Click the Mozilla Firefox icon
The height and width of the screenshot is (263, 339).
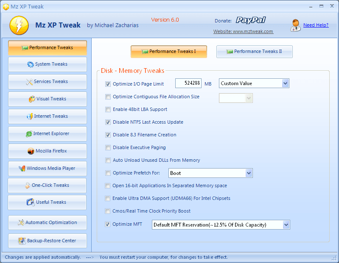point(31,151)
